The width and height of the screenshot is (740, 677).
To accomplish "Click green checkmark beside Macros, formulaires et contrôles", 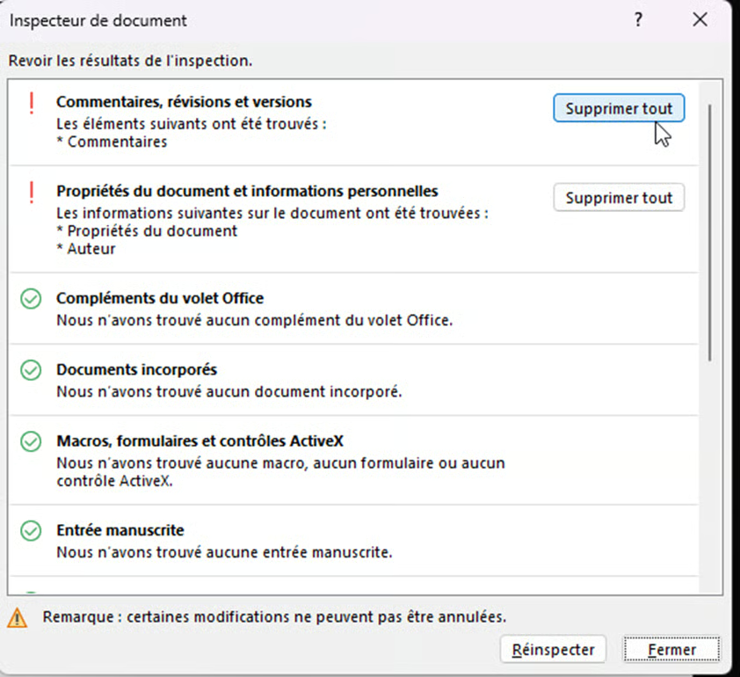I will point(31,442).
